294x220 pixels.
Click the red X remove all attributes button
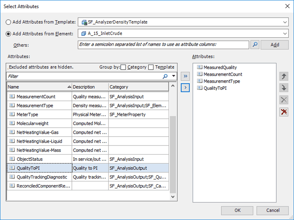[x=284, y=112]
